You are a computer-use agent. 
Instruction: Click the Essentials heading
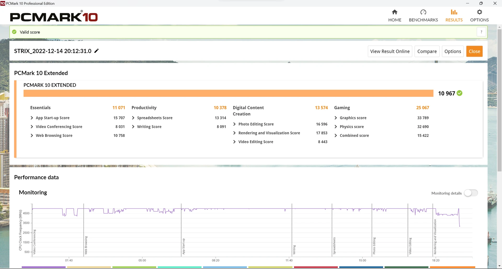(40, 108)
